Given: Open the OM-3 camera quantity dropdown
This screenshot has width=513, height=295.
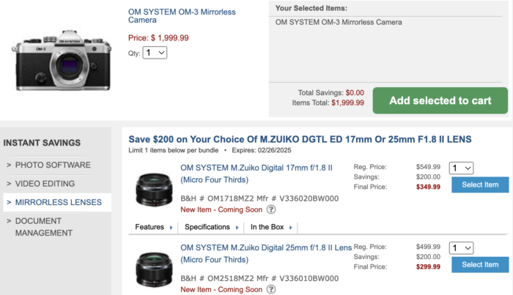Looking at the screenshot, I should [155, 53].
